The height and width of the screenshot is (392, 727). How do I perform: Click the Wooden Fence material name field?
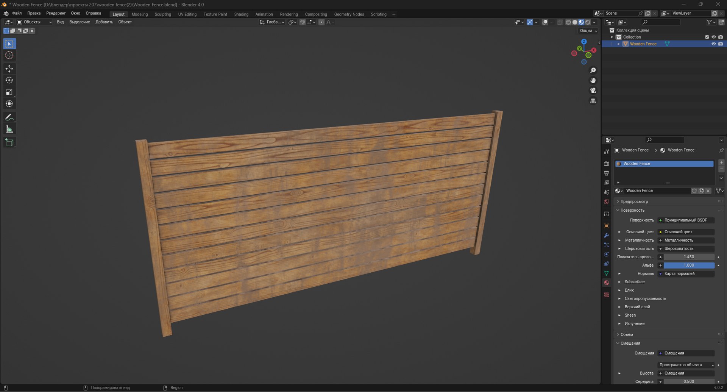[x=657, y=191]
